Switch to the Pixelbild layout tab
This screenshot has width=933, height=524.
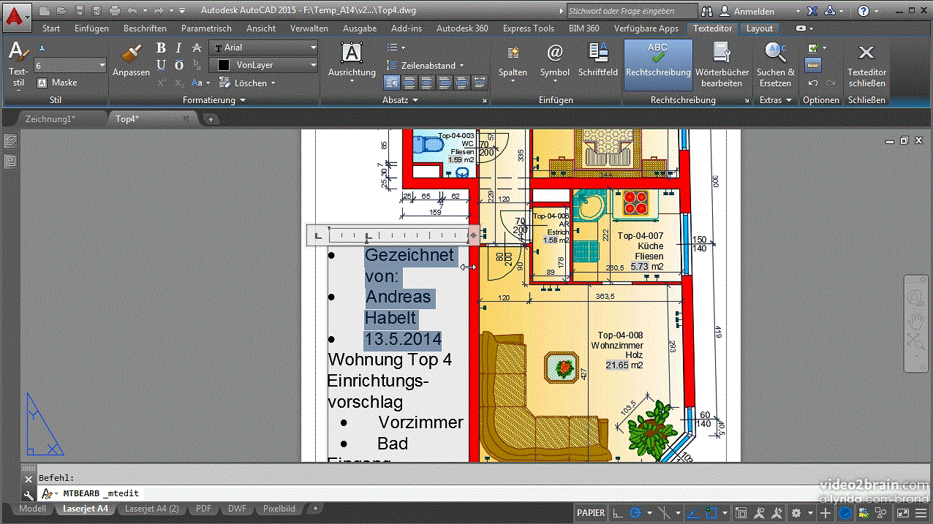pyautogui.click(x=279, y=509)
